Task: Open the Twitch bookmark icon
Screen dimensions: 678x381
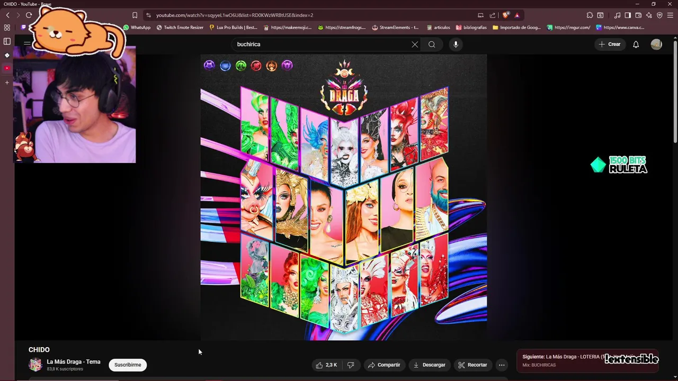Action: click(x=23, y=28)
